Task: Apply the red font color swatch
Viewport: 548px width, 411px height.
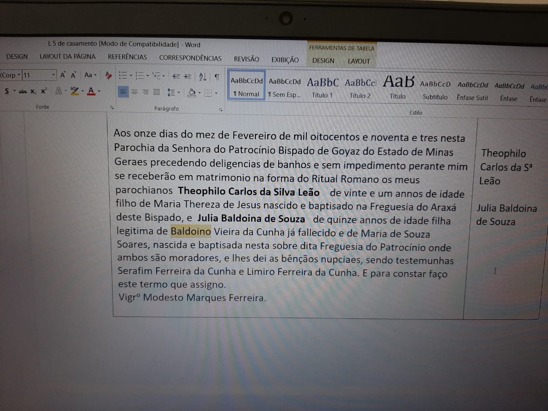Action: coord(91,91)
